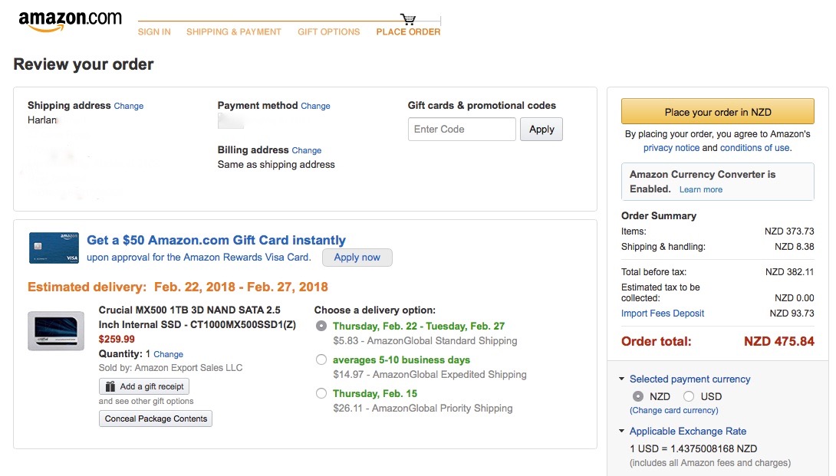Choose AmazonGlobal Priority Shipping for Feb. 15
836x476 pixels.
pyautogui.click(x=321, y=393)
